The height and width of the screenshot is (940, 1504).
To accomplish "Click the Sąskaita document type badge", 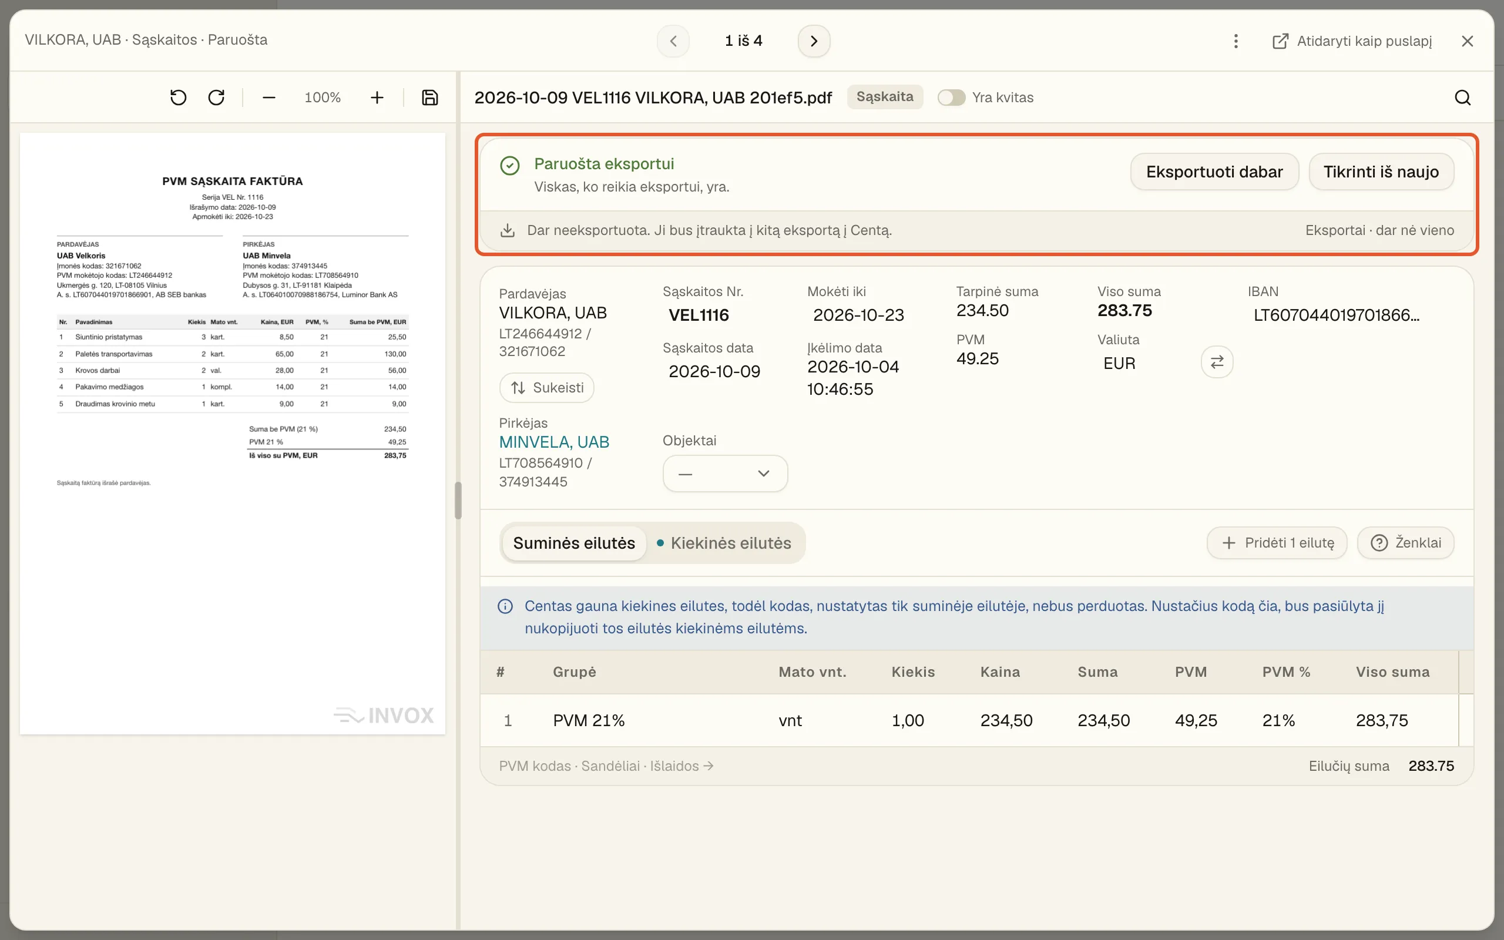I will 884,97.
